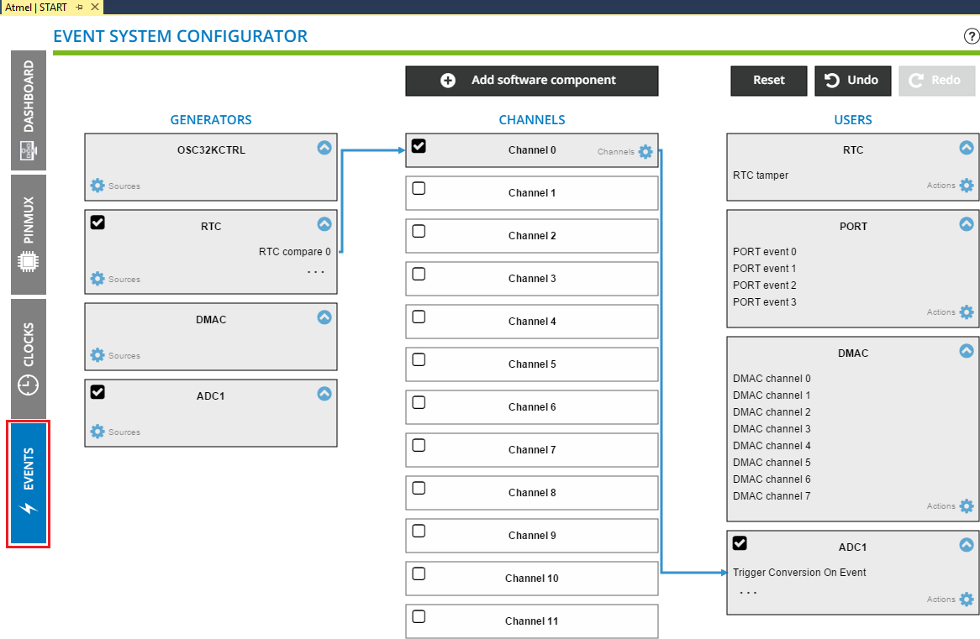980x639 pixels.
Task: Click Actions gear in DMAC user panel
Action: pos(966,506)
